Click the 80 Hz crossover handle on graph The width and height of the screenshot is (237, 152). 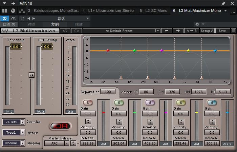(121, 77)
